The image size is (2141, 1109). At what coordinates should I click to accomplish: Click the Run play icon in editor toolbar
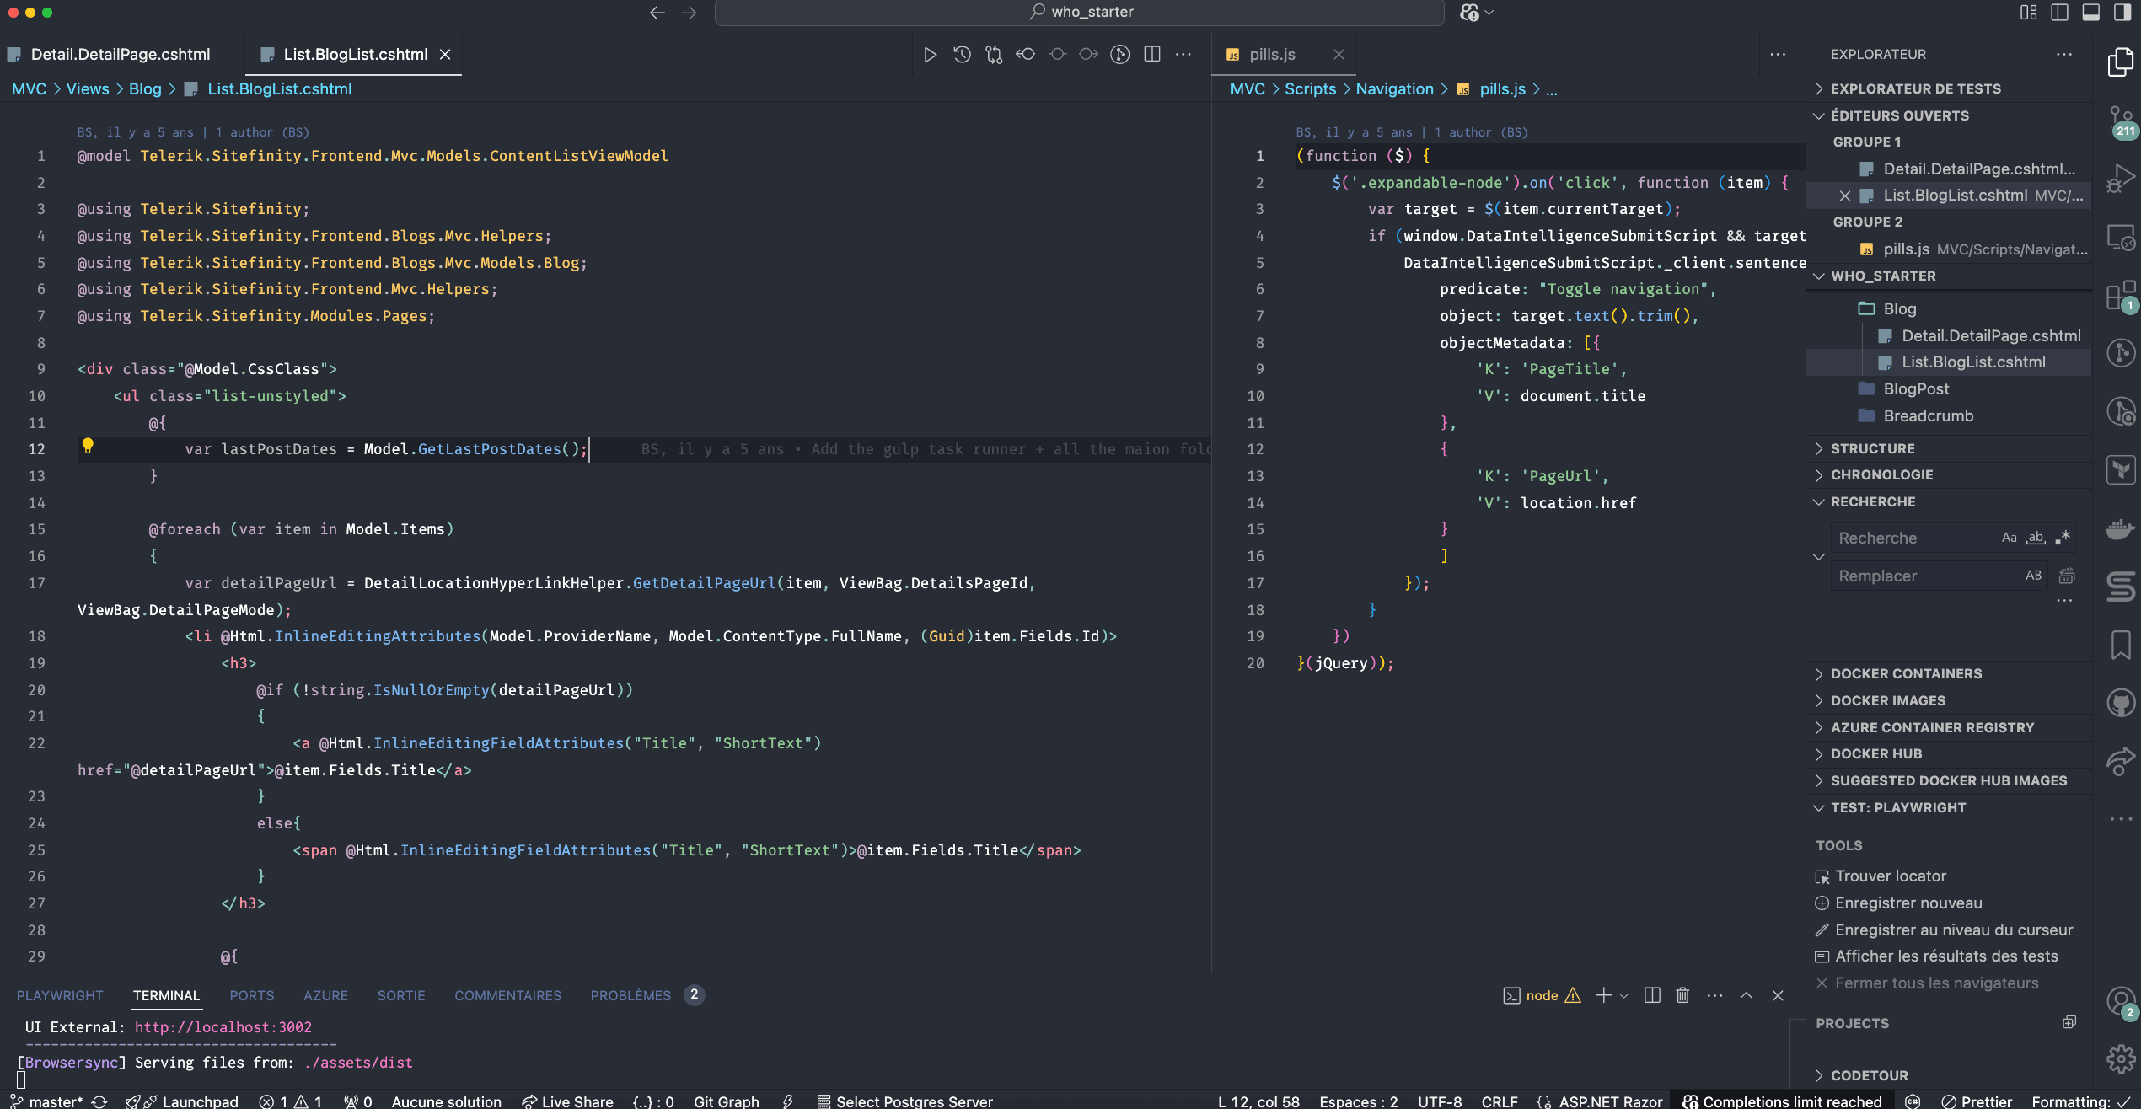930,55
